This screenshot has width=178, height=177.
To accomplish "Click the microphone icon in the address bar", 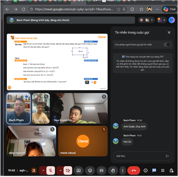I will pos(124,9).
